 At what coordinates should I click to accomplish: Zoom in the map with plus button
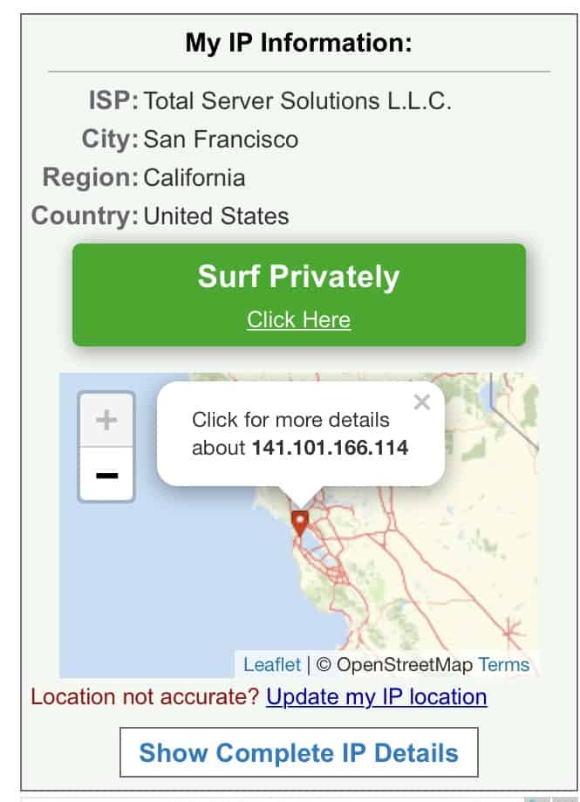[x=106, y=421]
